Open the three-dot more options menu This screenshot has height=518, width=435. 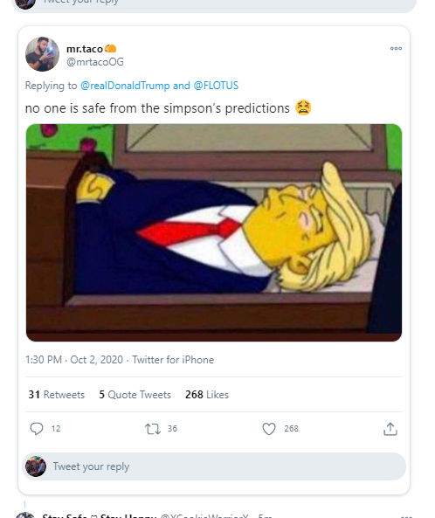click(x=396, y=48)
